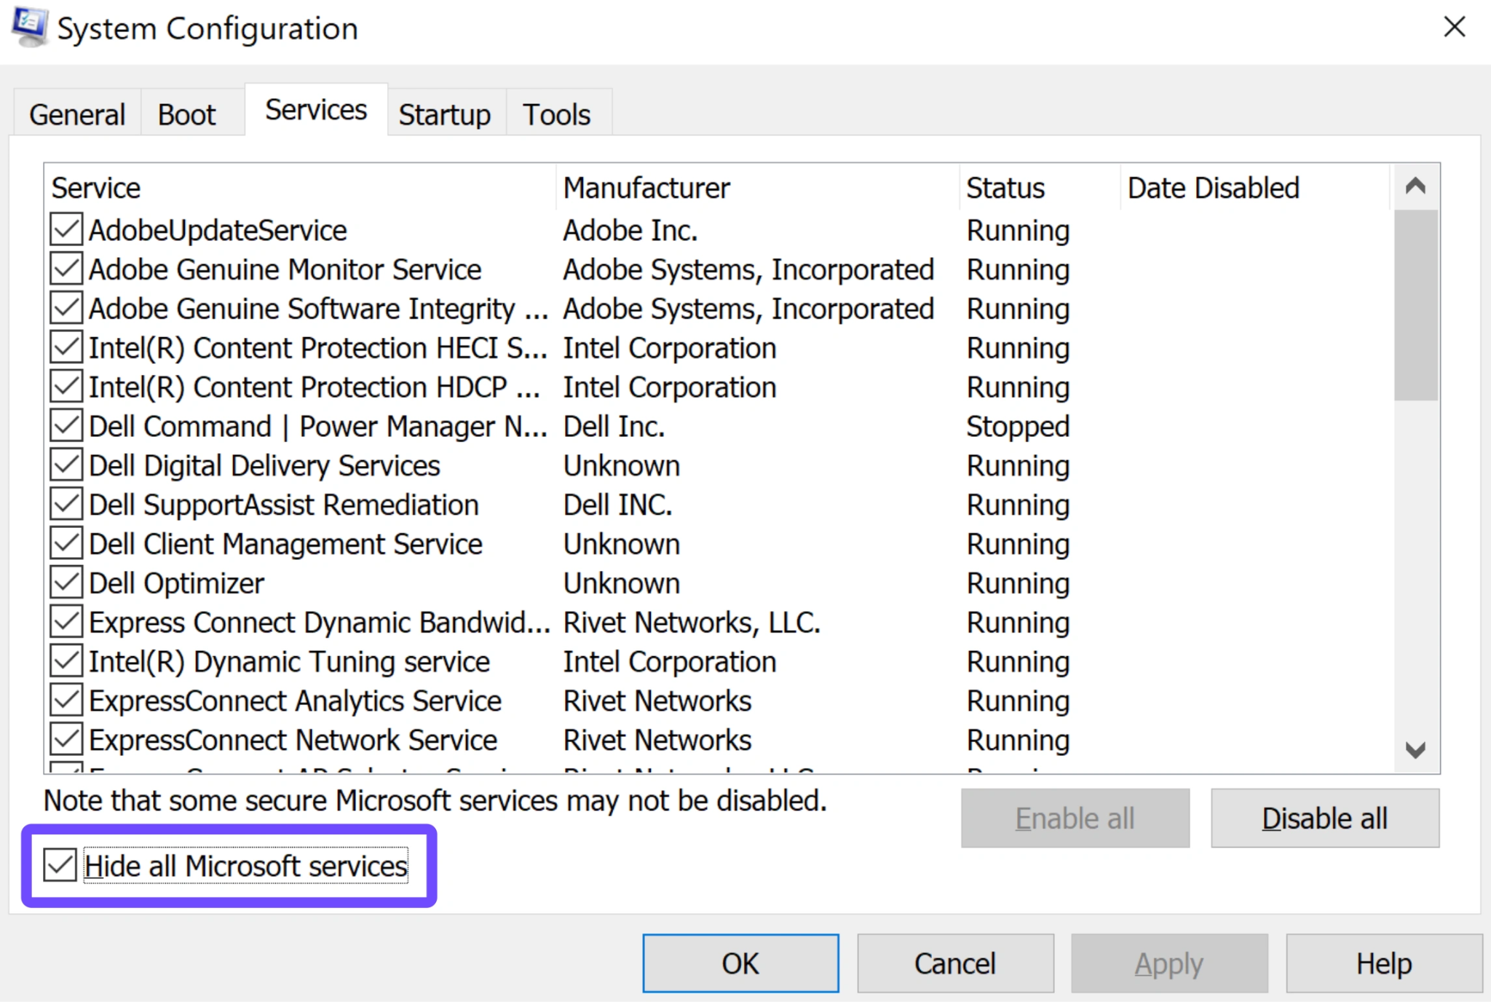Viewport: 1491px width, 1002px height.
Task: Click the scrollbar up arrow
Action: click(x=1415, y=187)
